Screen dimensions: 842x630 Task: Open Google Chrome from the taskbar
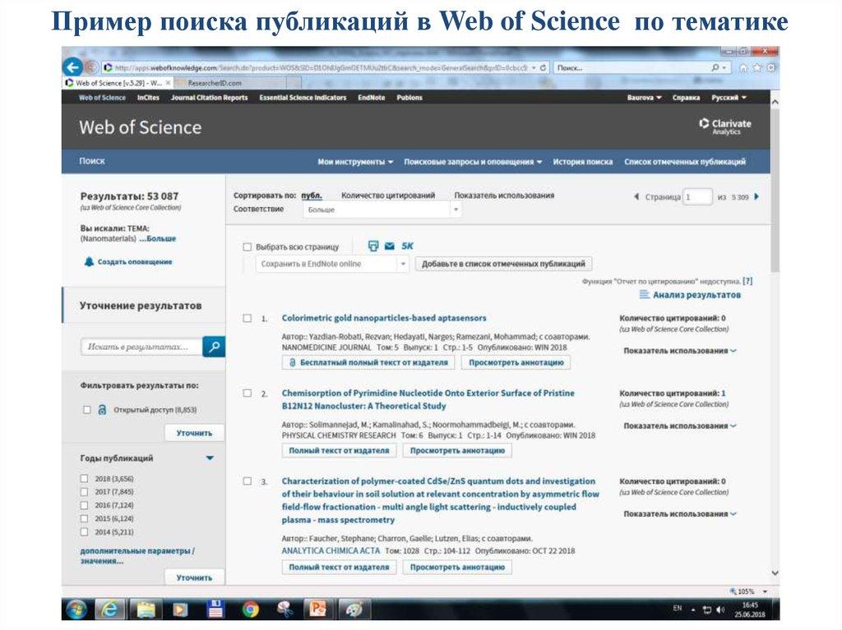(x=251, y=609)
